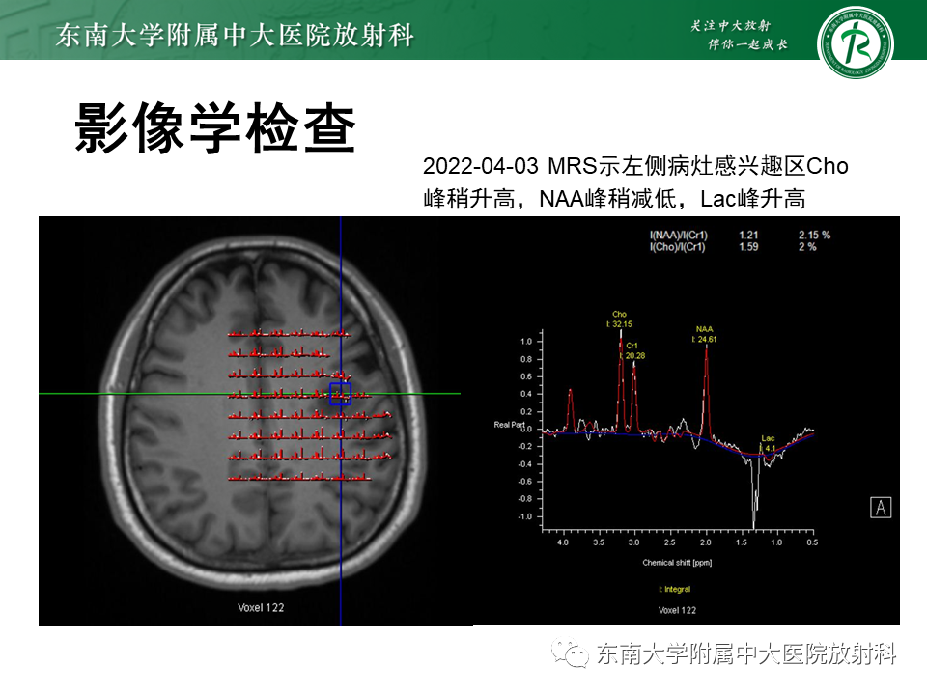927x695 pixels.
Task: Click the '2.15 %' value
Action: [x=814, y=236]
